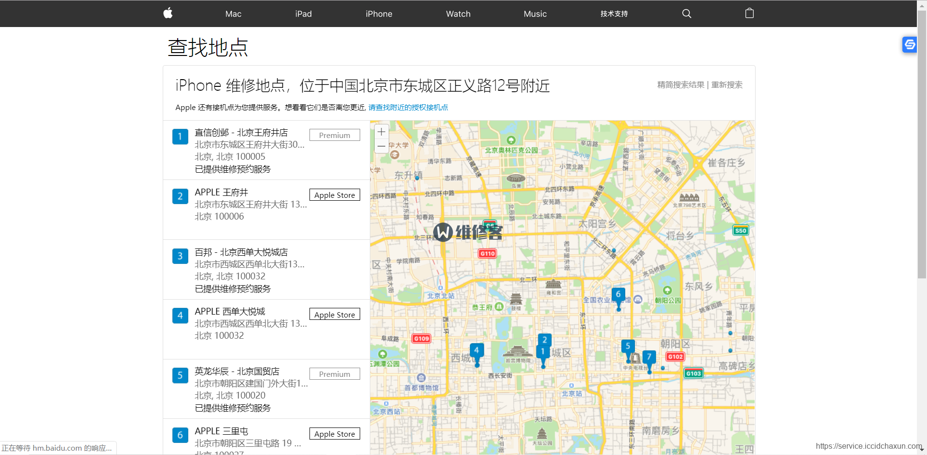Open 请查找附近的授权接机点 link
The height and width of the screenshot is (455, 927).
tap(408, 107)
